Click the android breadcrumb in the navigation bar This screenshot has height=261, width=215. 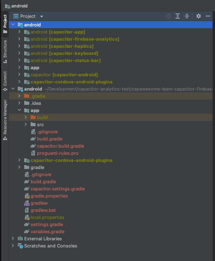[x=16, y=6]
